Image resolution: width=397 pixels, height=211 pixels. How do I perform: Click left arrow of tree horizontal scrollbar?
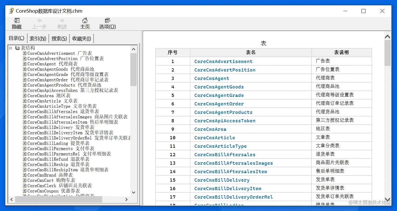coord(12,199)
